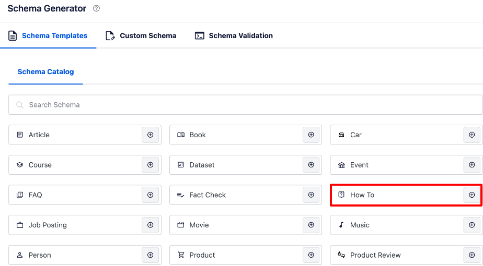Click the Book open-book icon
This screenshot has height=266, width=483.
(x=181, y=135)
